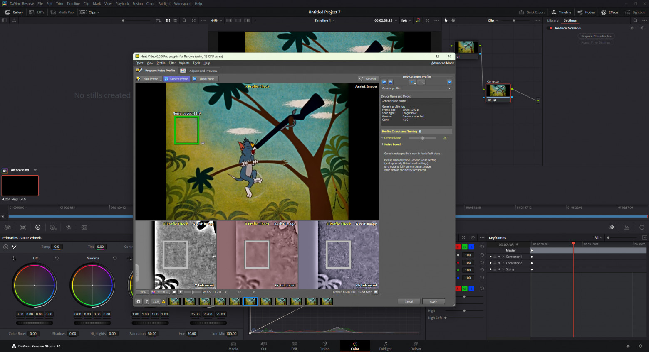Open the Filter menu in Neat Video

(172, 63)
